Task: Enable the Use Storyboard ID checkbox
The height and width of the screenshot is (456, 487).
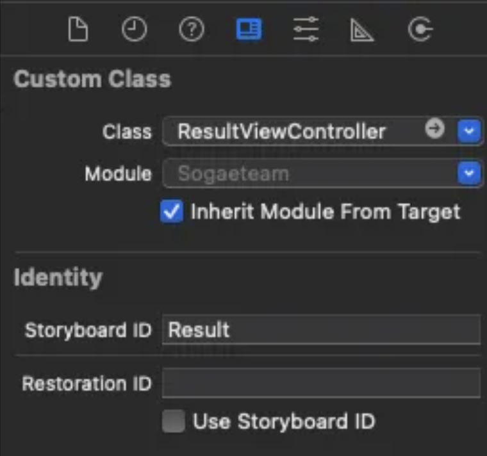Action: (174, 421)
